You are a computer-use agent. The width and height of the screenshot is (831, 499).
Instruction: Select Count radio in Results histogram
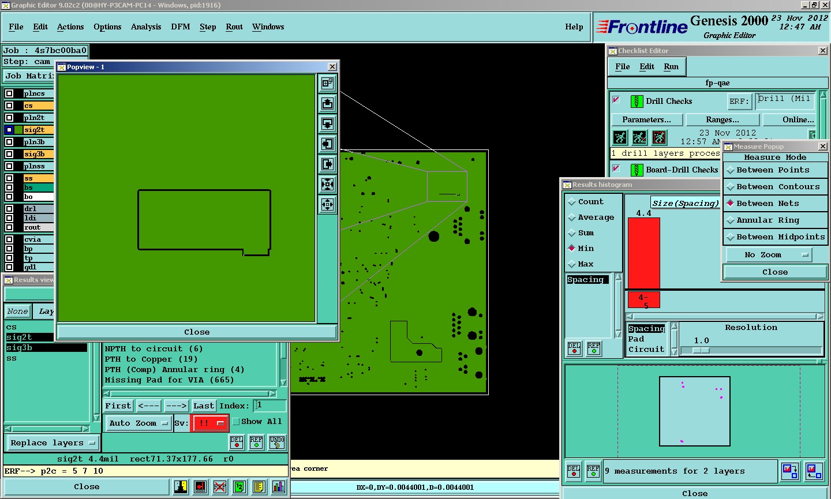point(586,202)
